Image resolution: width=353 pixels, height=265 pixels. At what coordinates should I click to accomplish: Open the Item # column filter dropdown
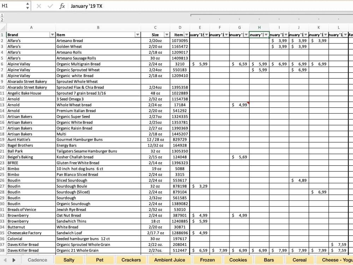pos(187,34)
